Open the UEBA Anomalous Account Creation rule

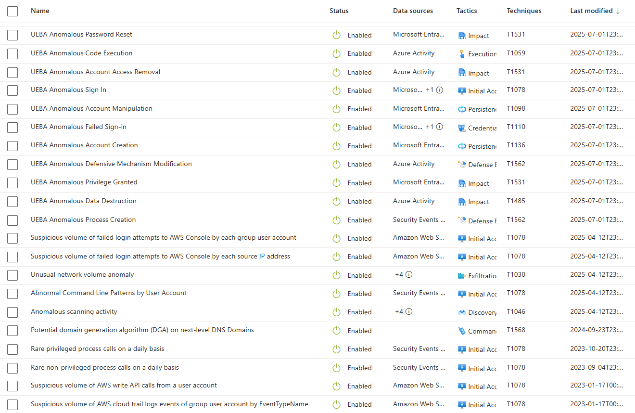click(x=84, y=145)
